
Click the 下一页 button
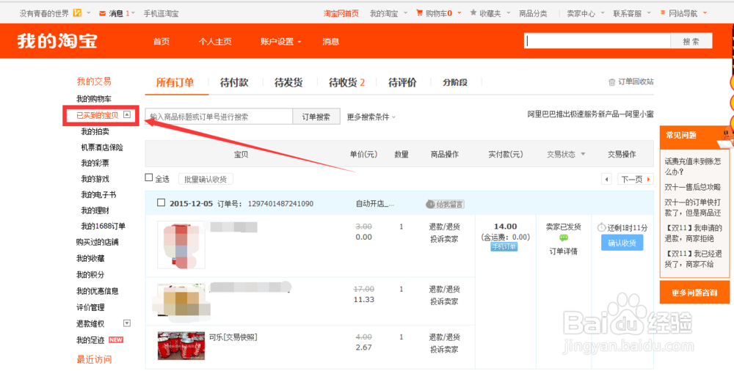(635, 179)
